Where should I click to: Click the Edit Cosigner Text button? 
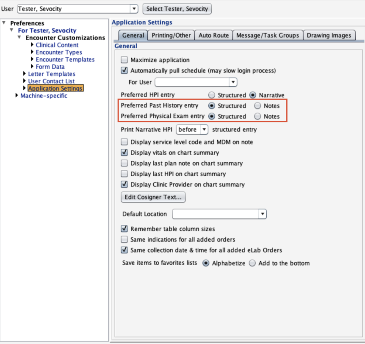(x=153, y=197)
